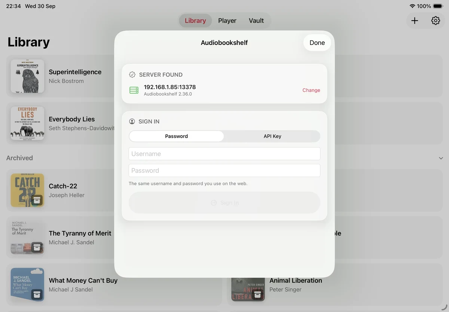
Task: Click the Michael J. Sandel author name
Action: pos(71,242)
